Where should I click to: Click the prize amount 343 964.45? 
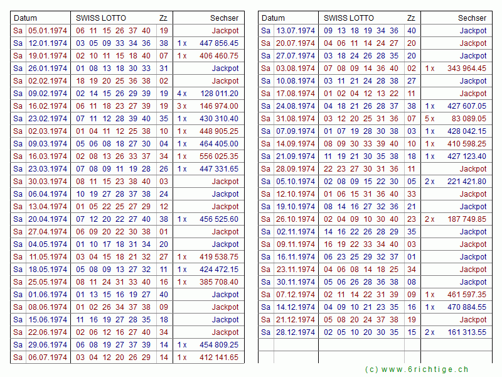[x=466, y=68]
